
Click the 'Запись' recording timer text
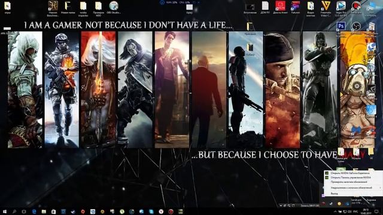click(310, 205)
